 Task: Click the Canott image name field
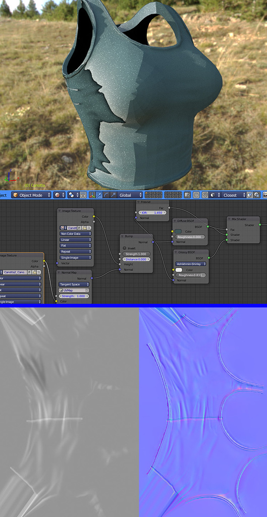tap(72, 228)
